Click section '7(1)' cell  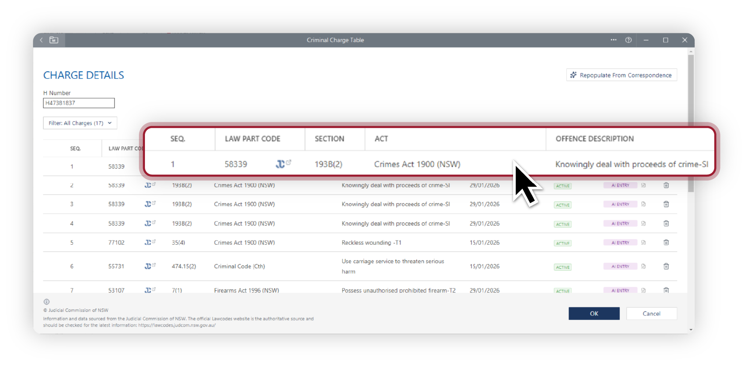coord(177,290)
